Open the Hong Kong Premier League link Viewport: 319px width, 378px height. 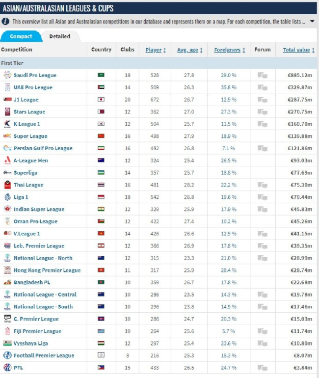[47, 270]
